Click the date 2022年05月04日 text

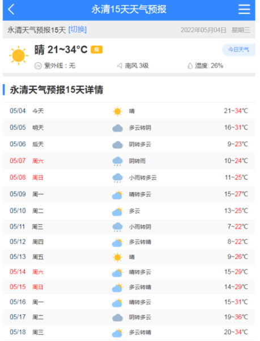point(203,30)
